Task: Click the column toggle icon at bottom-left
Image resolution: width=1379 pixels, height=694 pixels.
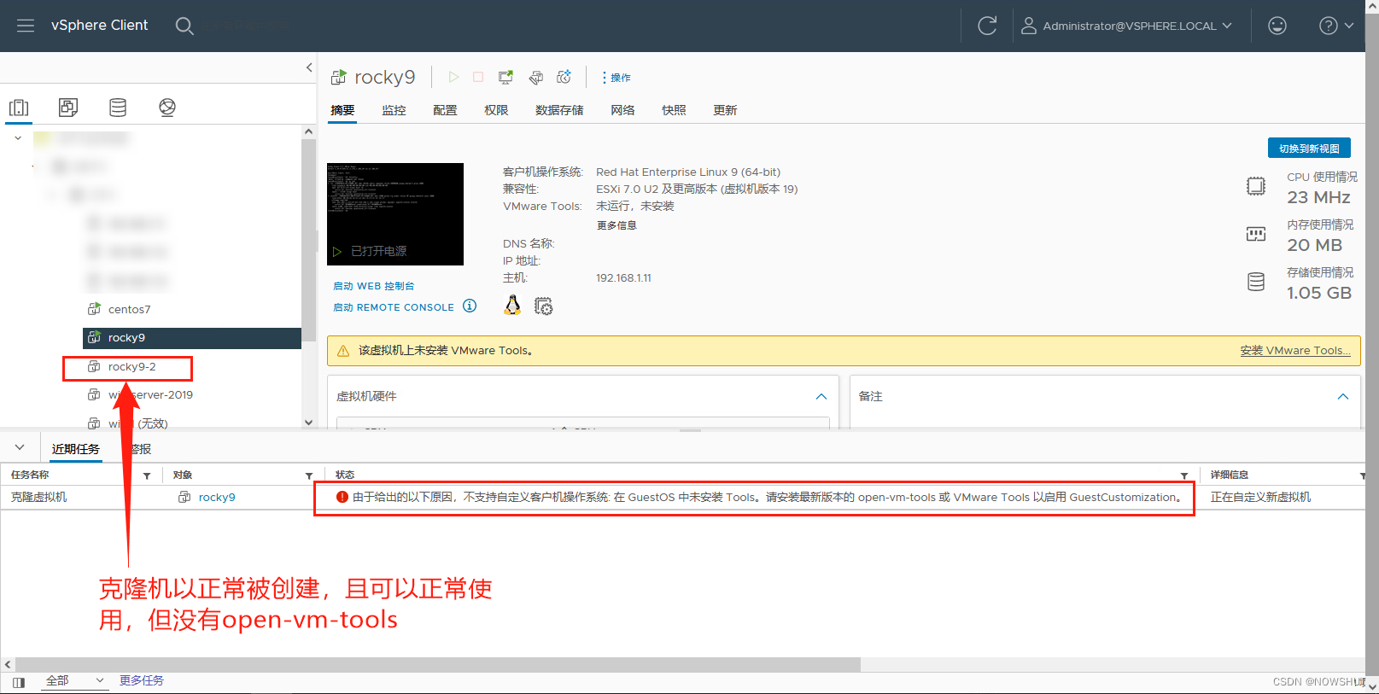Action: point(19,682)
